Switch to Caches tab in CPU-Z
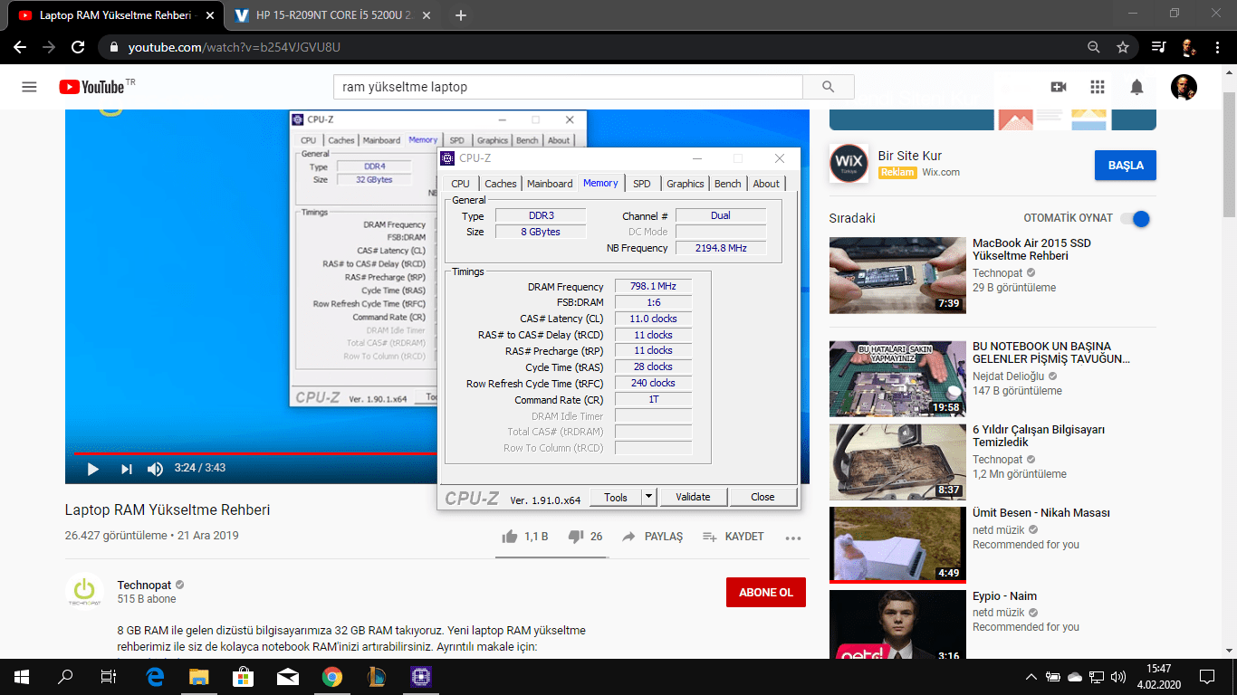The image size is (1237, 695). (501, 184)
